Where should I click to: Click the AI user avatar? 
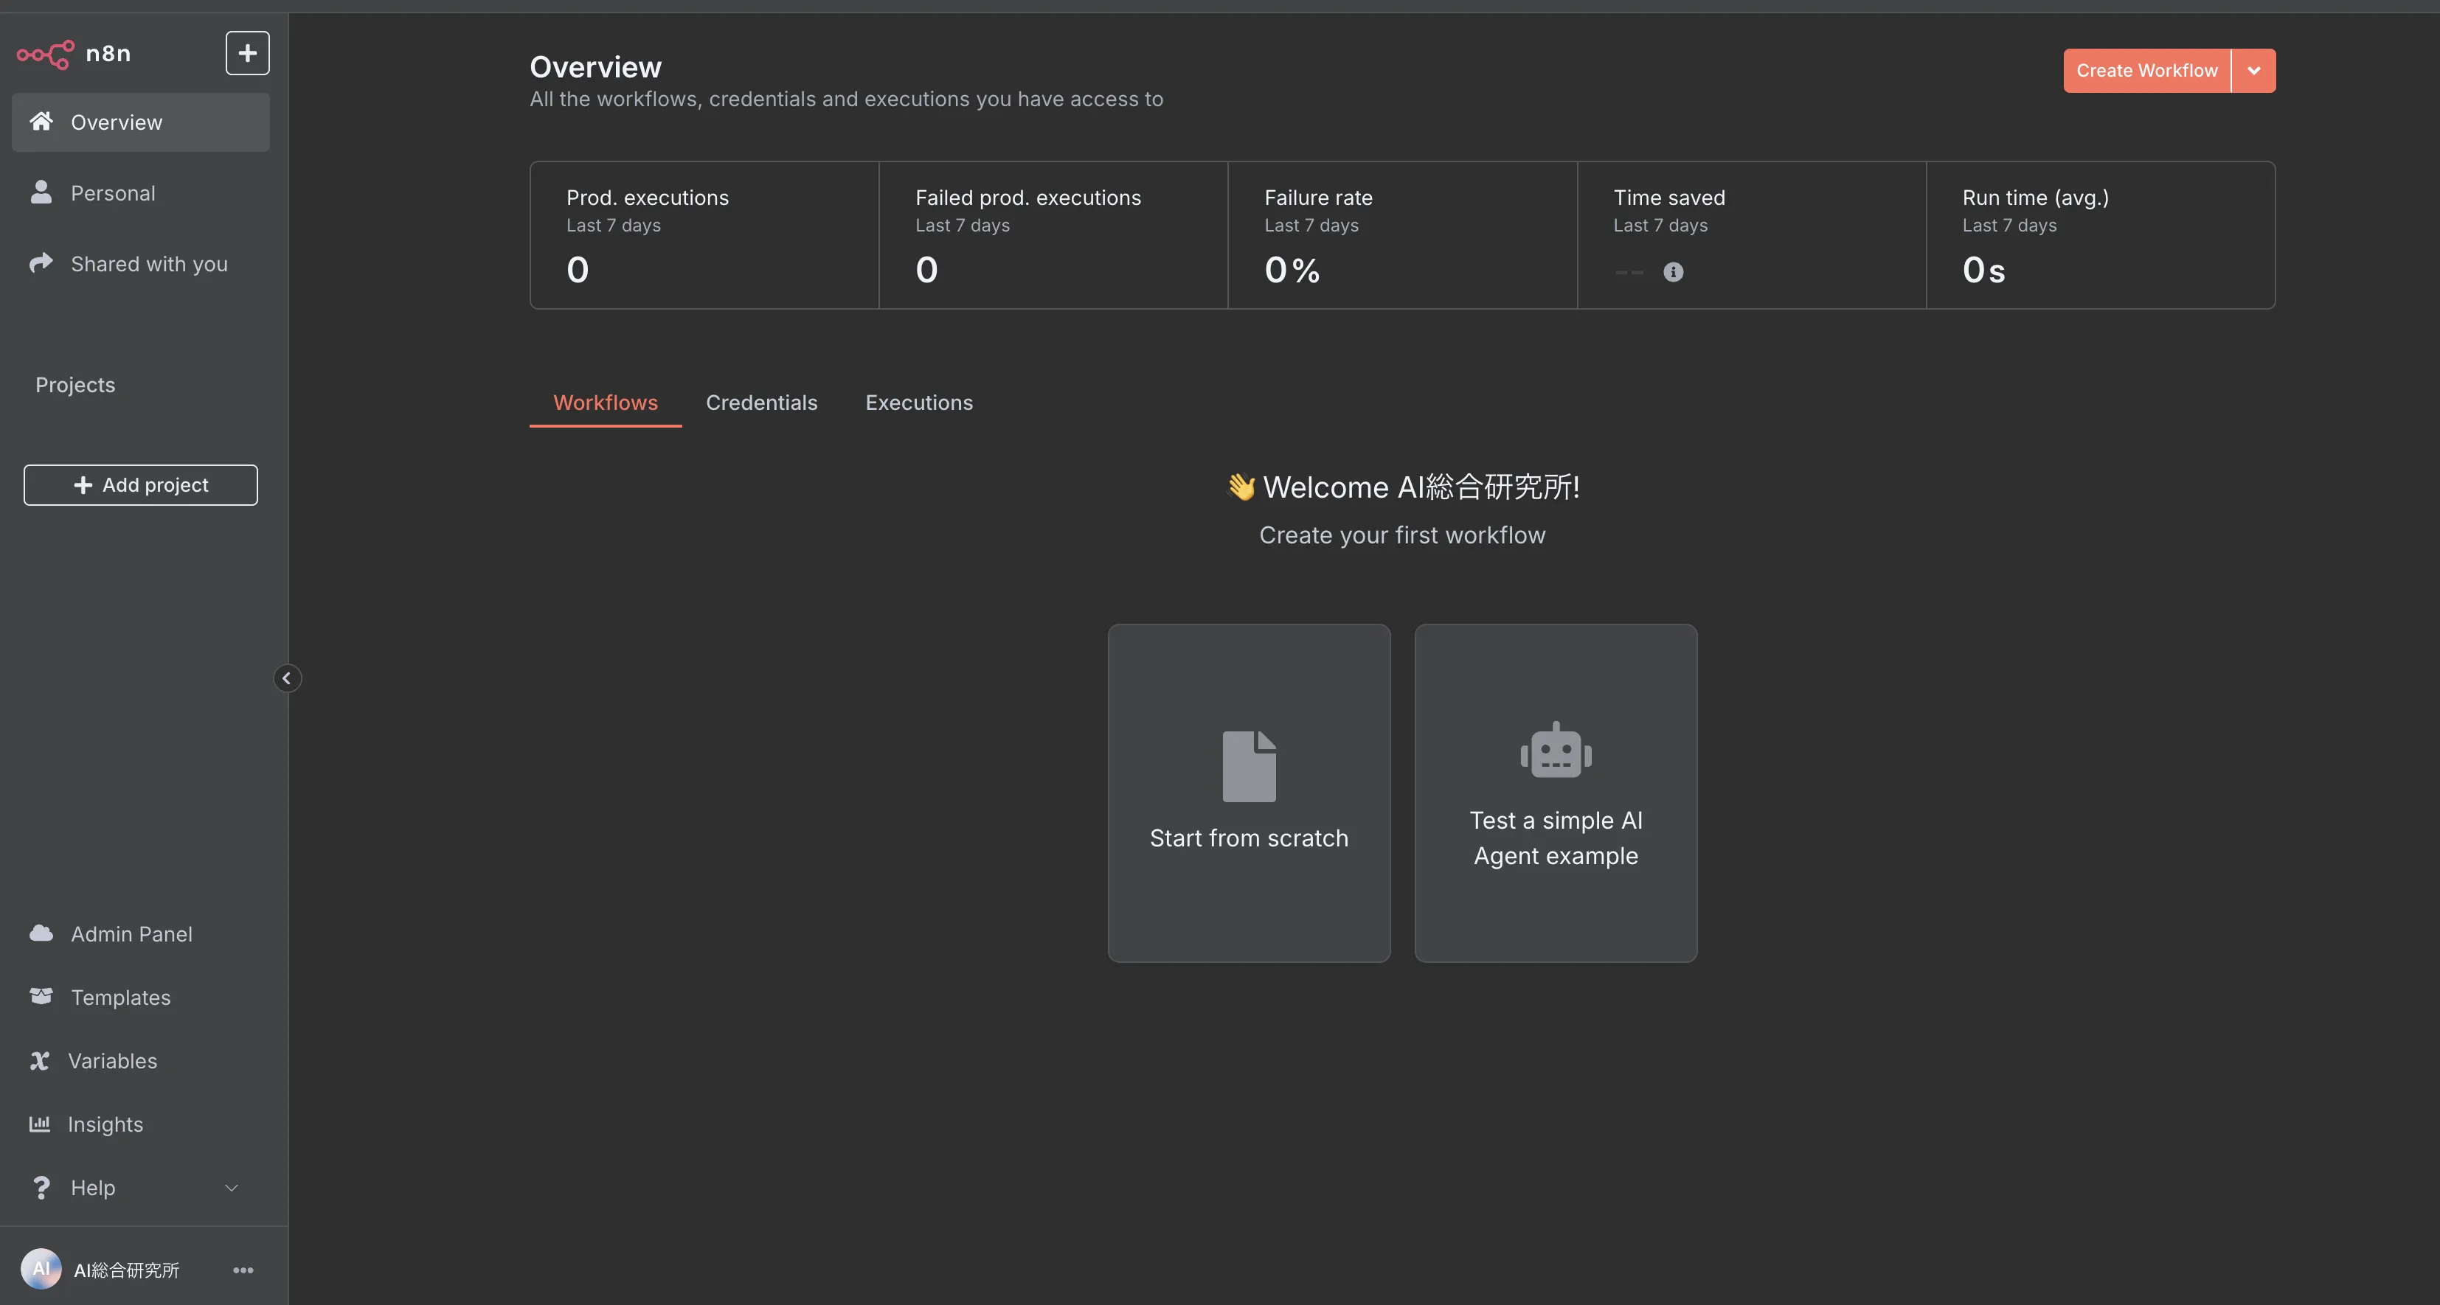coord(41,1269)
